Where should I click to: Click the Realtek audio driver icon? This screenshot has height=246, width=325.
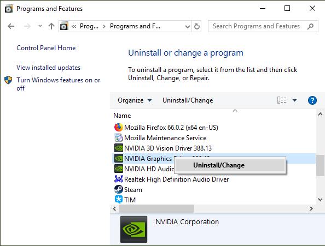[x=119, y=179]
